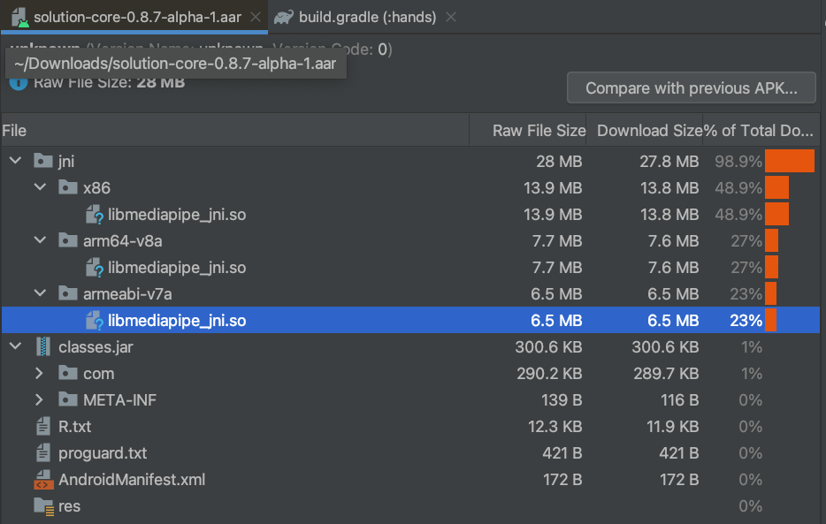826x524 pixels.
Task: Close the build.gradle (:hands) tab
Action: 451,16
